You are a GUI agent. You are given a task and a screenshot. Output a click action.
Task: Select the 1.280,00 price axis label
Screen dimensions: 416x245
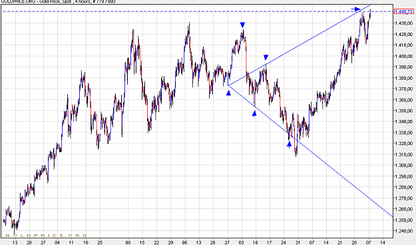tap(404, 187)
